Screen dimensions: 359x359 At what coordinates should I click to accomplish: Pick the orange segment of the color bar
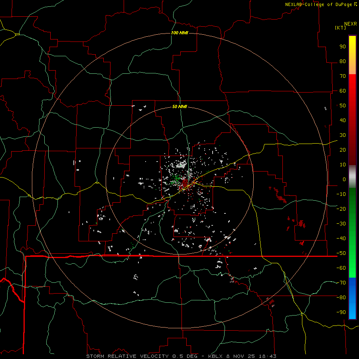[352, 69]
